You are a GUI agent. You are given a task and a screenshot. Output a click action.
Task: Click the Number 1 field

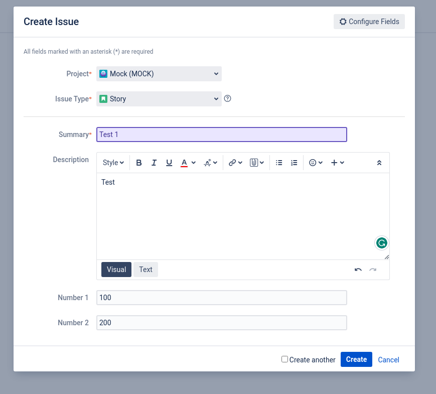point(222,298)
